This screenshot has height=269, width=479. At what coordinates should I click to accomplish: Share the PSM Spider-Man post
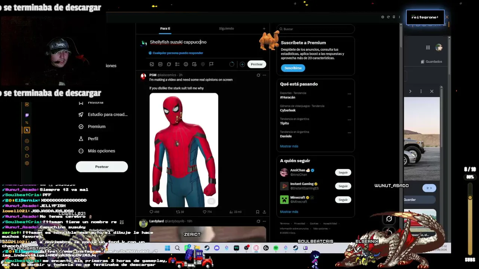tap(264, 212)
